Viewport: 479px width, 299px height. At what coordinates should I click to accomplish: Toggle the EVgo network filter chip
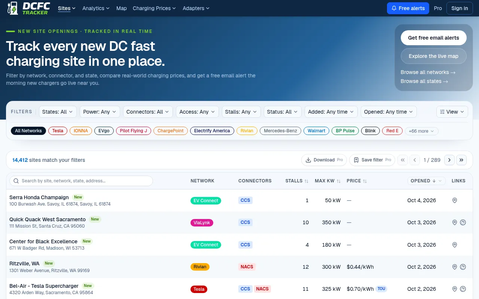[104, 131]
